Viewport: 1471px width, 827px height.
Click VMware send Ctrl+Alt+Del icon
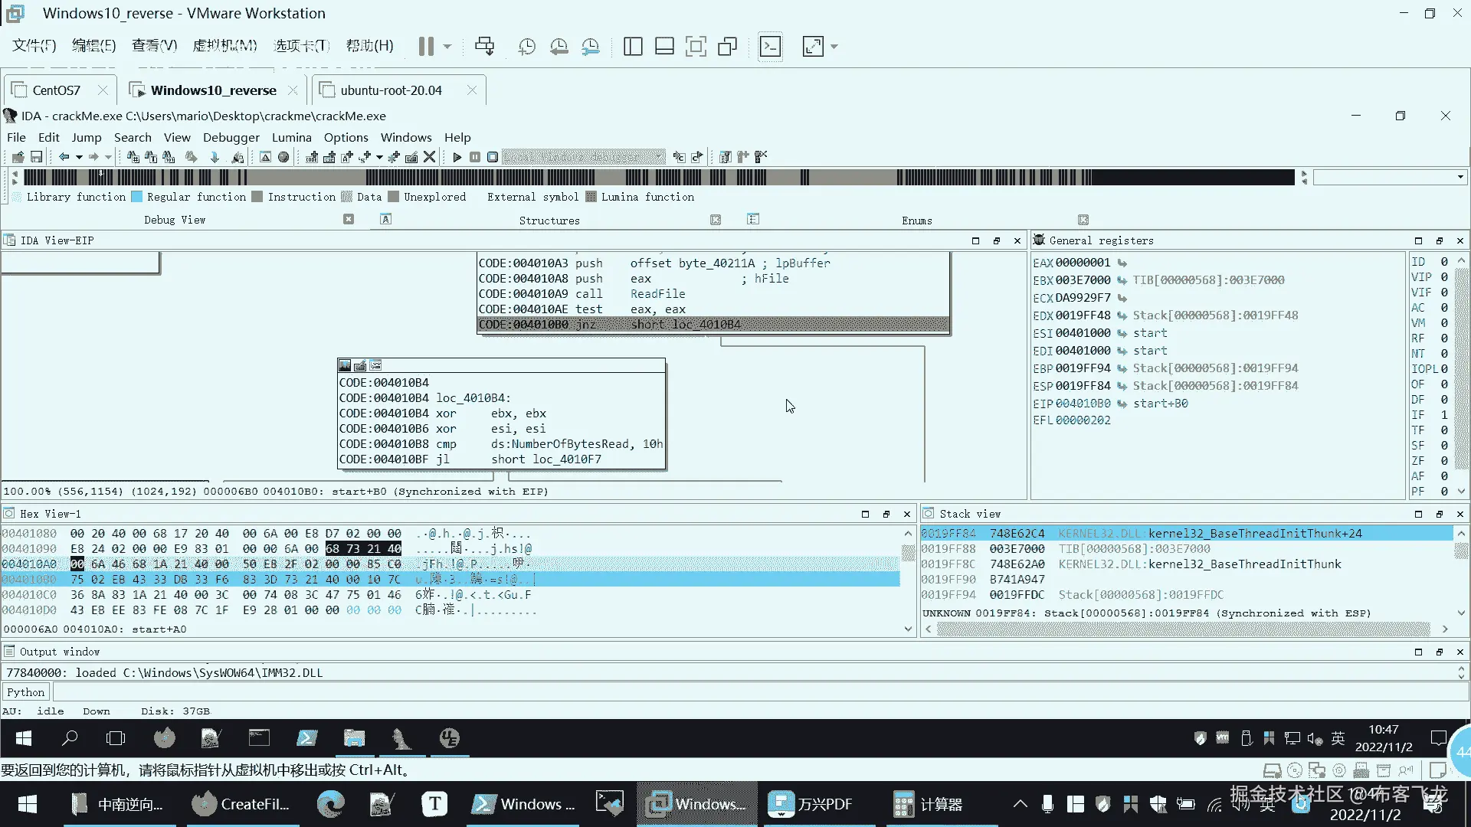(484, 47)
